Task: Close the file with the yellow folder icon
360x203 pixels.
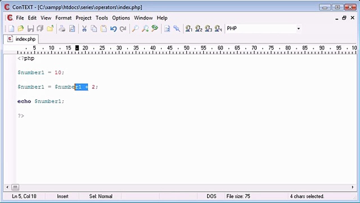Action: (50, 28)
